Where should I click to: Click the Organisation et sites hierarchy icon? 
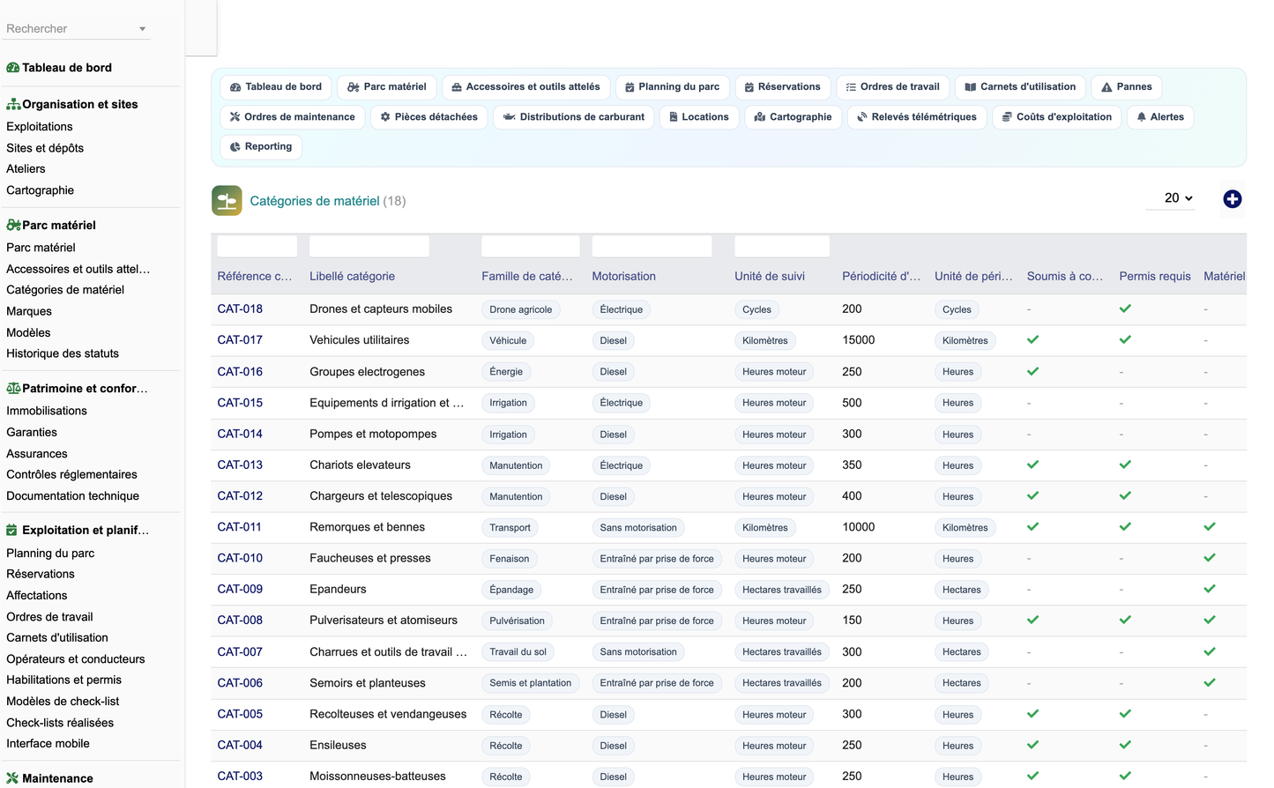(x=13, y=104)
